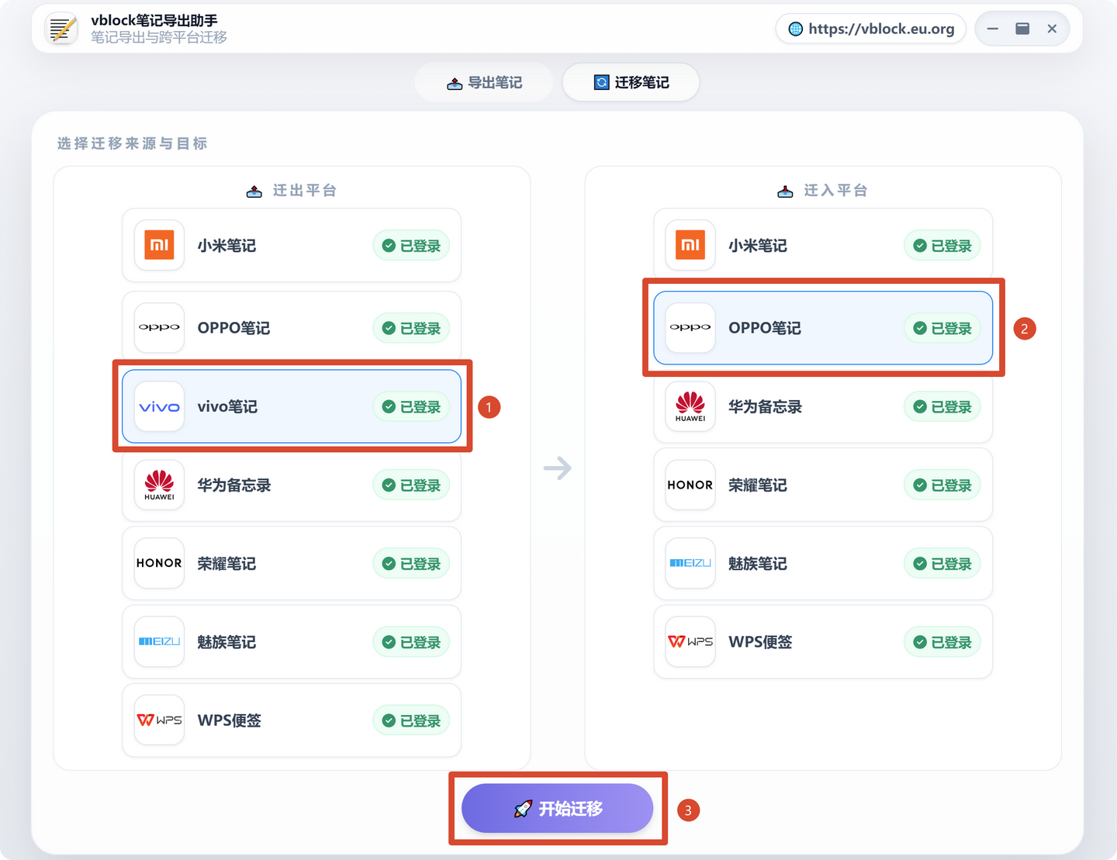Screen dimensions: 1117x860
Task: Click the upload icon beside 迁出平台 heading
Action: pos(254,191)
